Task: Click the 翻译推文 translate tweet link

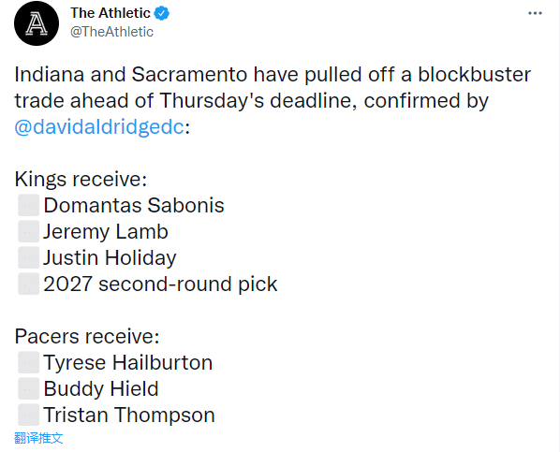Action: point(38,438)
